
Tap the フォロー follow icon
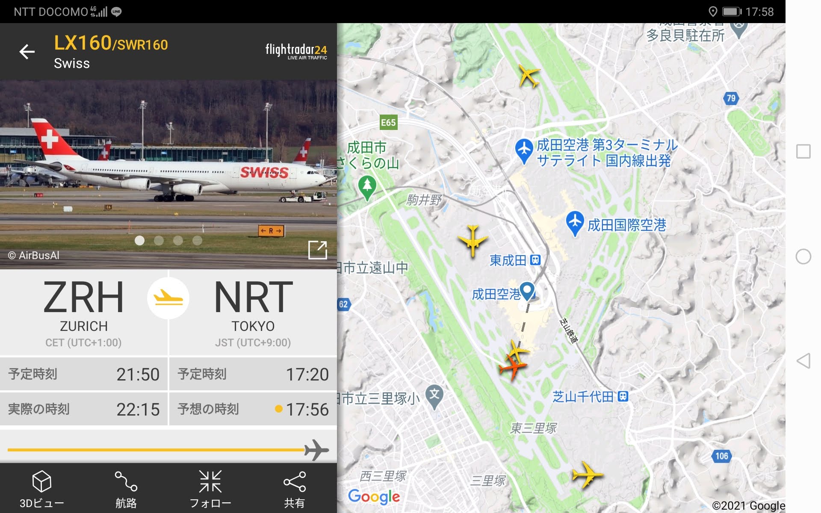point(210,489)
